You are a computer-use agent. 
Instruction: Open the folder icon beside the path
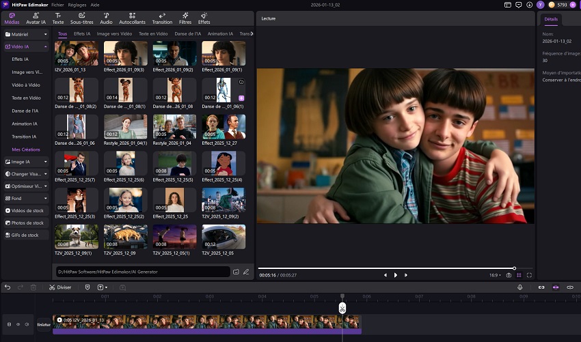coord(236,272)
